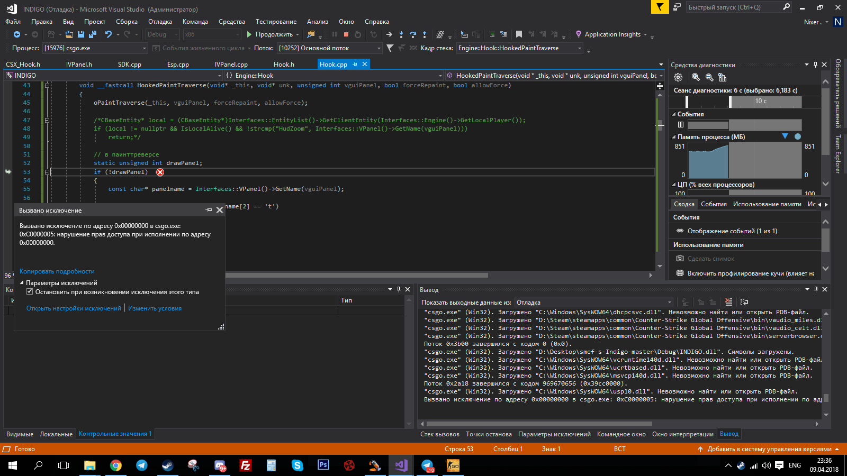Click the Step Over debug arrow
Image resolution: width=847 pixels, height=476 pixels.
click(x=413, y=34)
